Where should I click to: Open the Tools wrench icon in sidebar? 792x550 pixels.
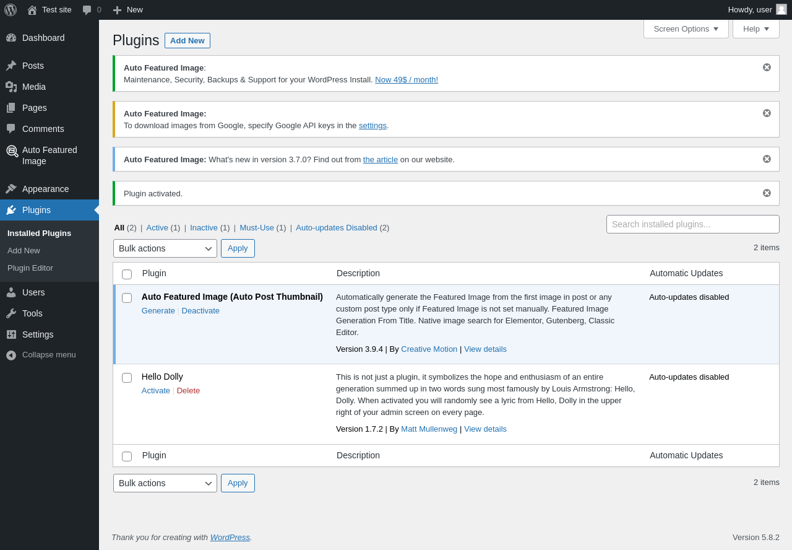(11, 313)
